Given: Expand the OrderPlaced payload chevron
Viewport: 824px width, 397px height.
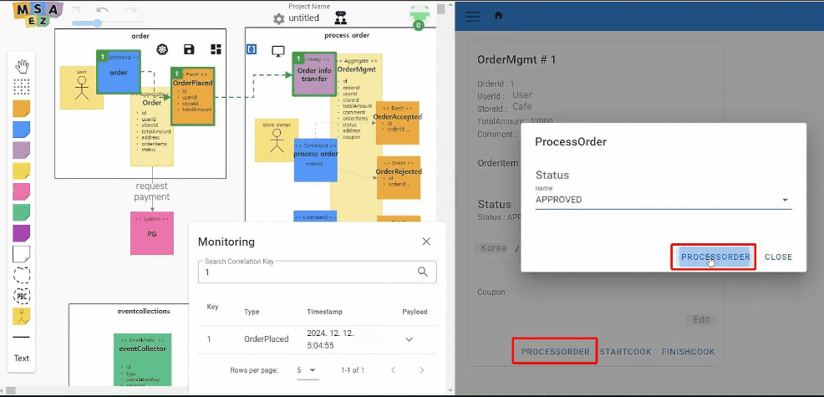Looking at the screenshot, I should 409,339.
